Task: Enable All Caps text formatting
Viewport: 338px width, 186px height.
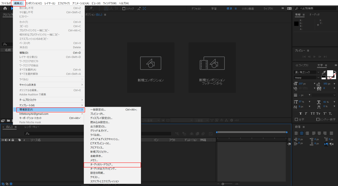Action: (313, 113)
